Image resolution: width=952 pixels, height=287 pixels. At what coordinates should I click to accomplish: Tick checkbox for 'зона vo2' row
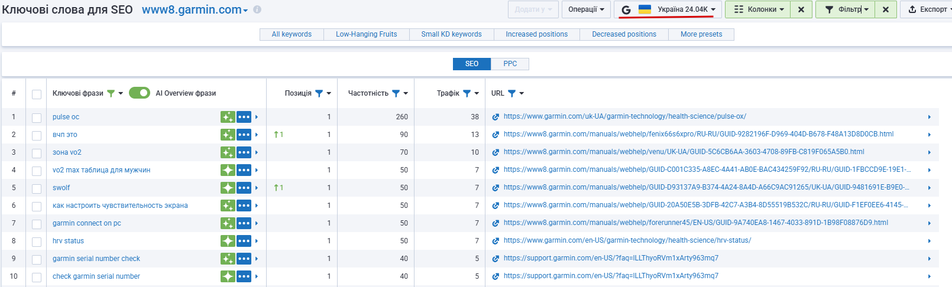point(37,154)
